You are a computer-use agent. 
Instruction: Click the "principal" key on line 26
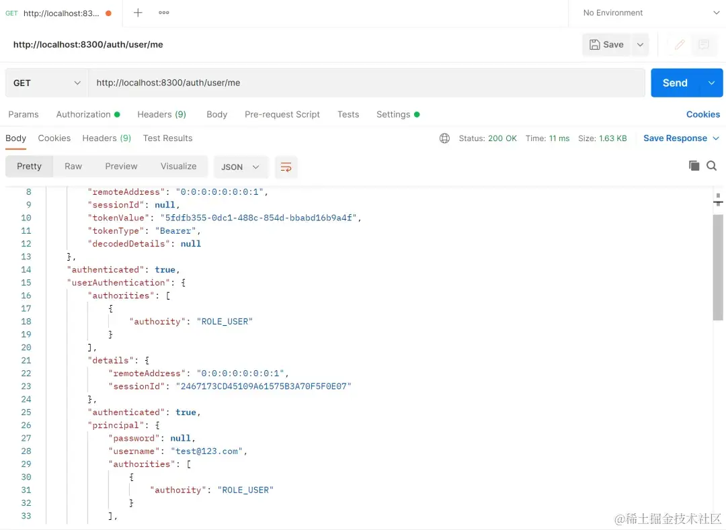click(116, 425)
